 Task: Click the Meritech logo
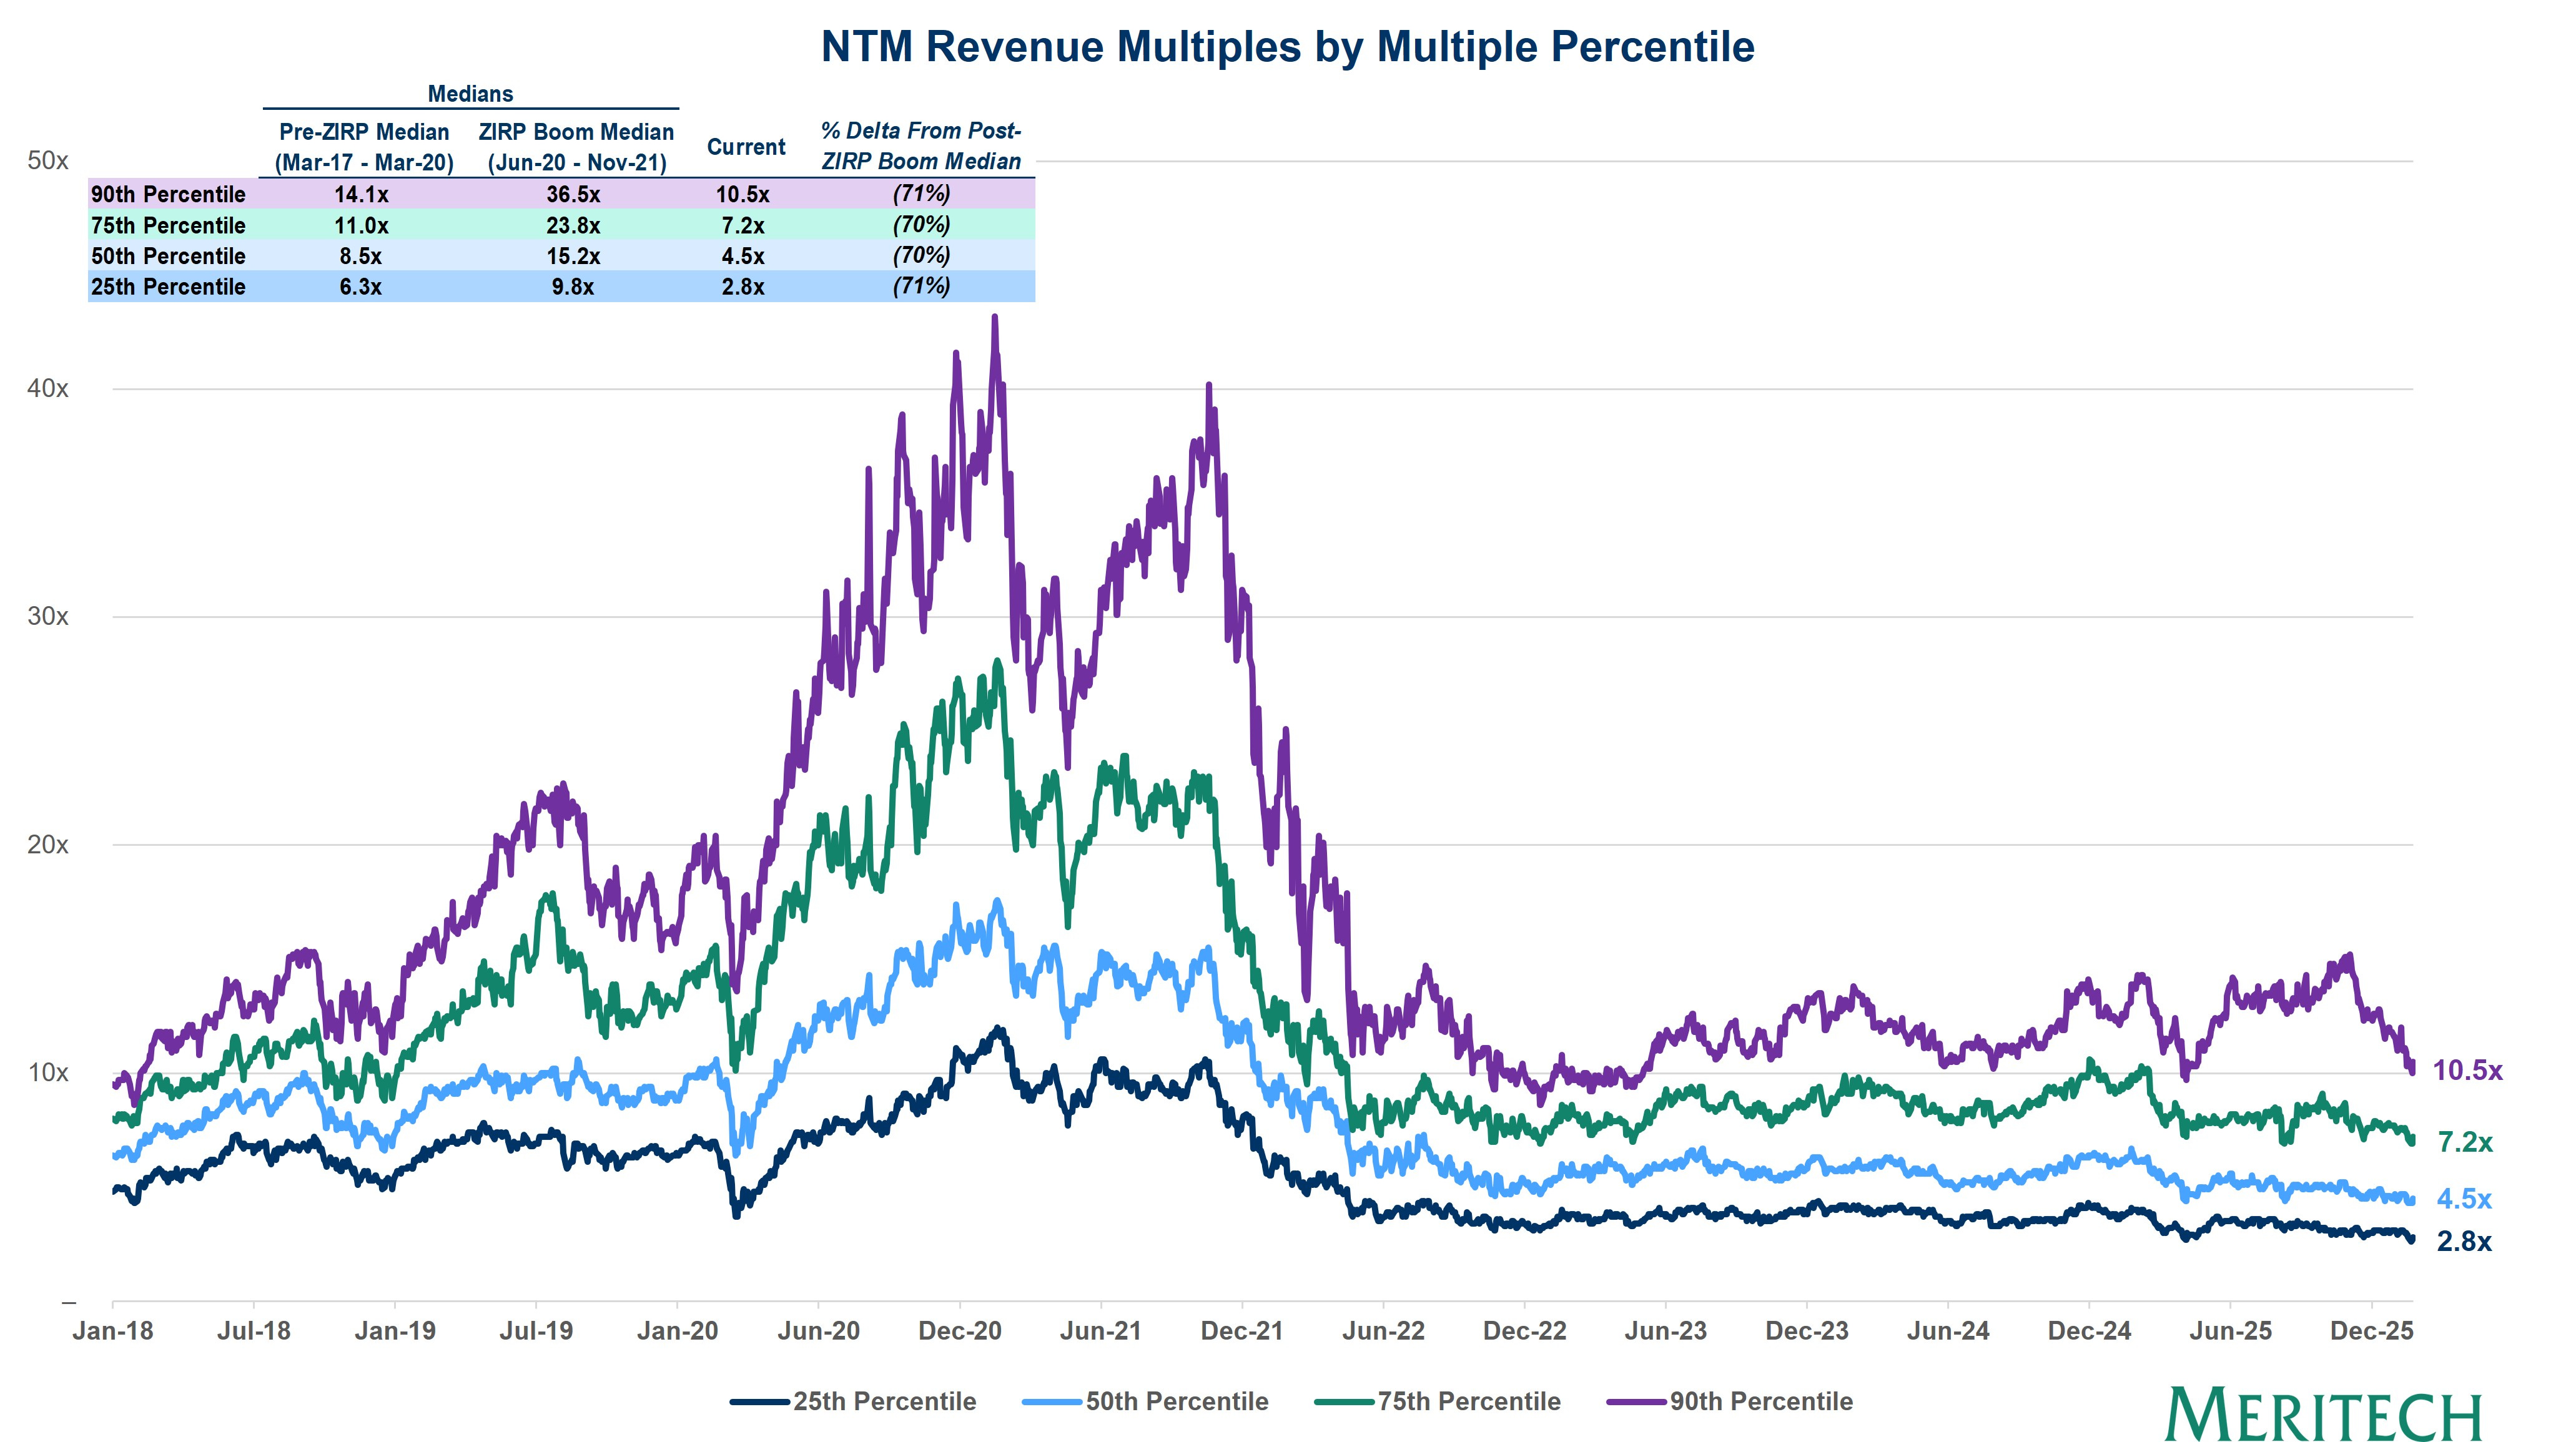2324,1413
